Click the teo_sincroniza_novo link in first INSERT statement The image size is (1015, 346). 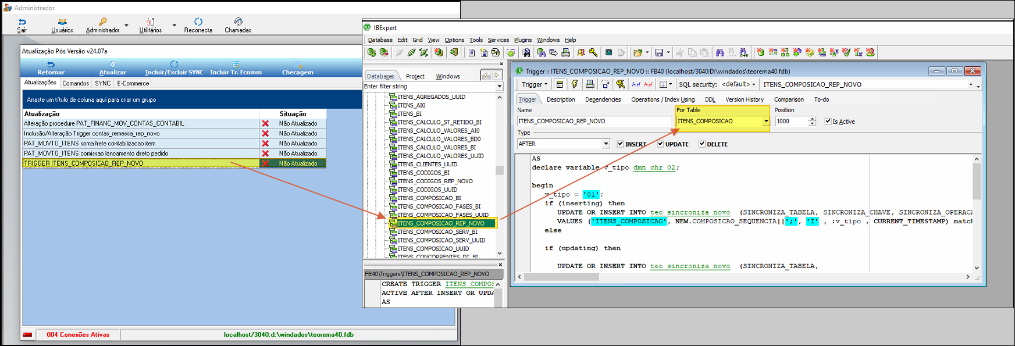point(690,212)
